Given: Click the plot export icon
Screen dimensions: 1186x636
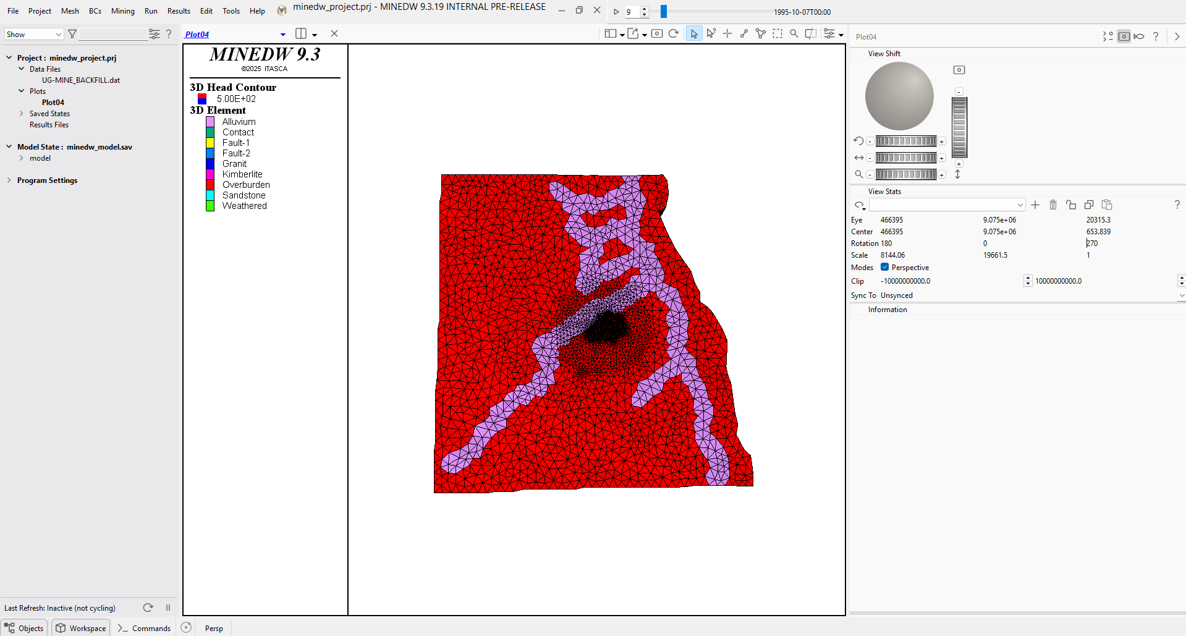Looking at the screenshot, I should click(x=633, y=34).
